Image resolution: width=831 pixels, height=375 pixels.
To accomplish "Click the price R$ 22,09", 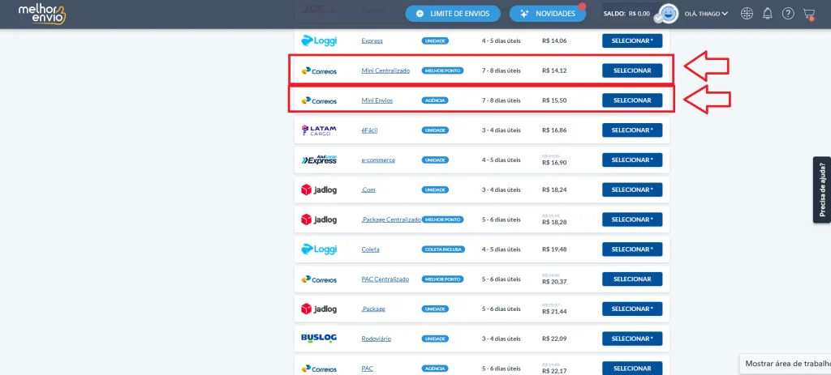I will (x=554, y=339).
